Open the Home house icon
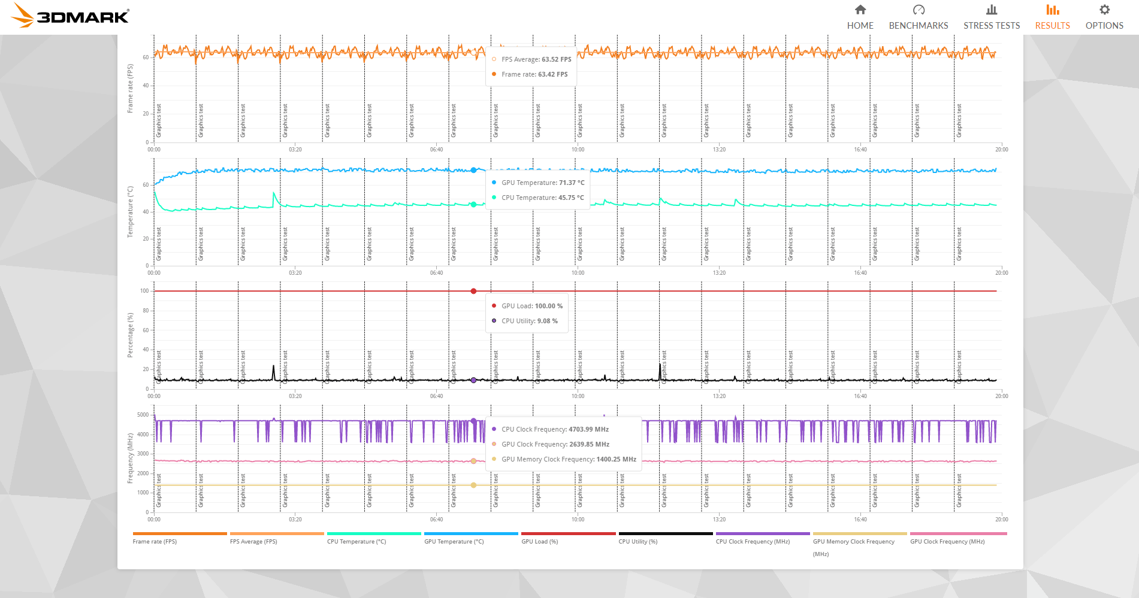 860,10
